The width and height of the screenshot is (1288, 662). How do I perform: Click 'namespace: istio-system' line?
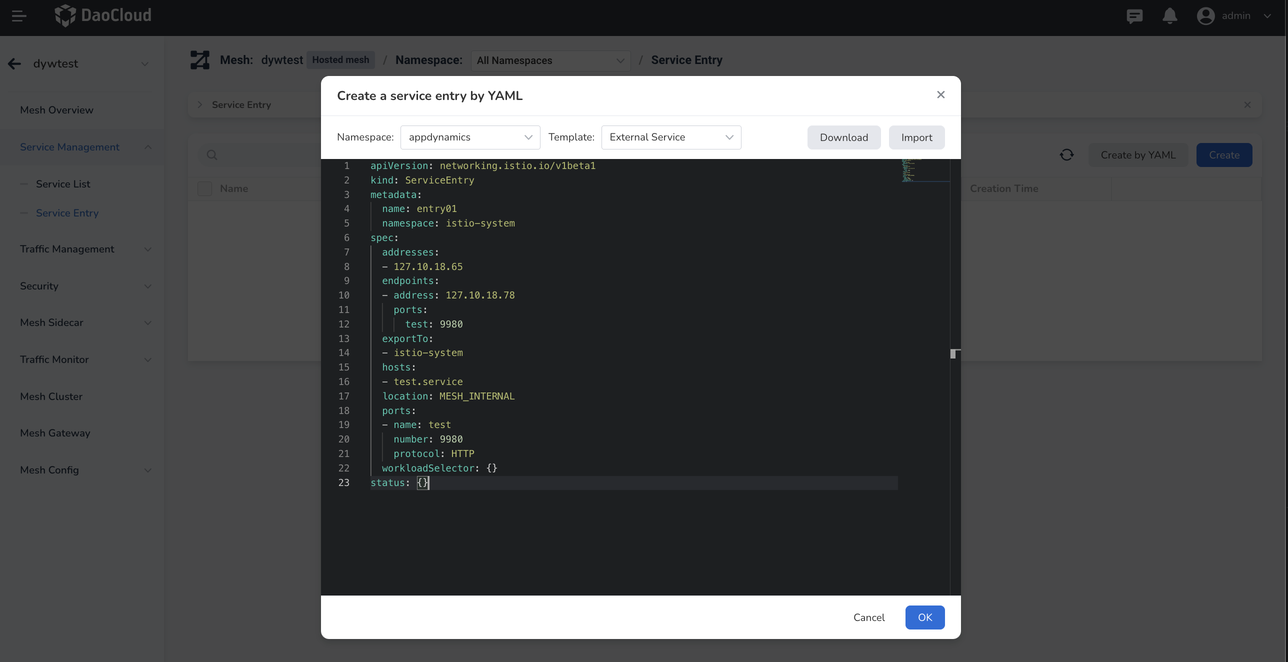(x=448, y=223)
